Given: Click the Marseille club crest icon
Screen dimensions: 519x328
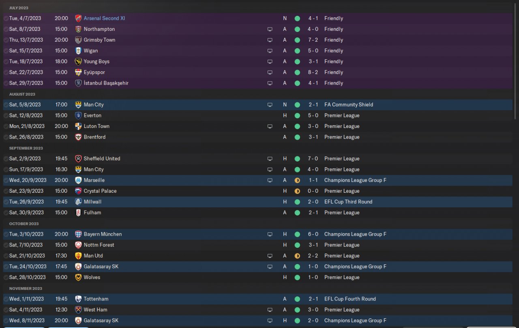Looking at the screenshot, I should point(78,180).
